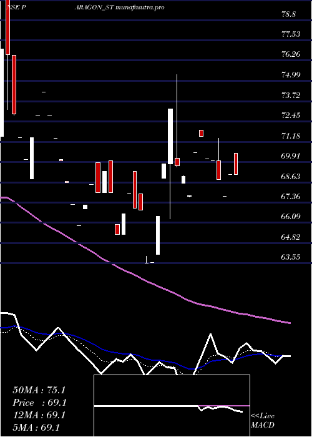Click the tall white candle reaching 72.45

pos(170,136)
